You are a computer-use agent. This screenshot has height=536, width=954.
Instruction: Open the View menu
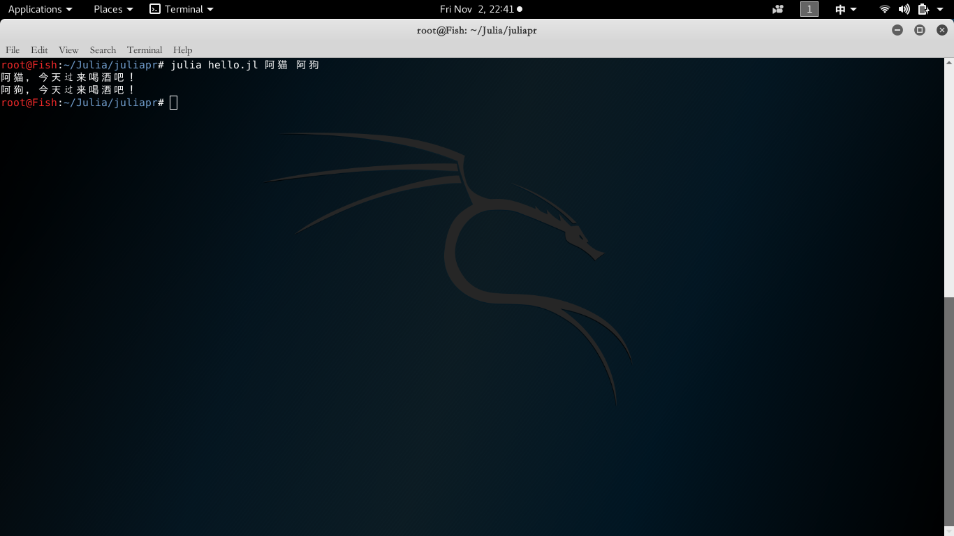click(x=68, y=50)
